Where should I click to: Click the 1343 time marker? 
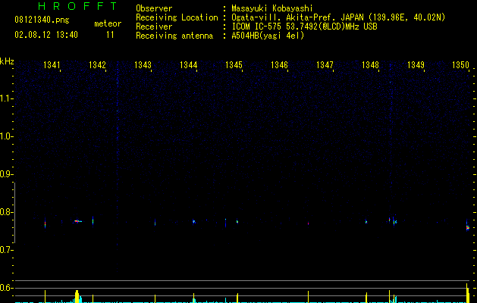click(143, 65)
